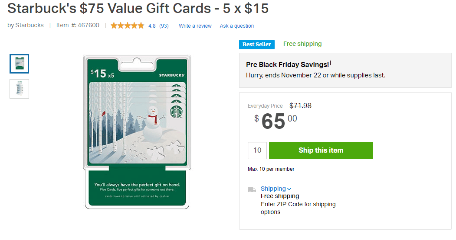The width and height of the screenshot is (456, 240).
Task: Expand the Shipping chevron arrow
Action: (289, 189)
